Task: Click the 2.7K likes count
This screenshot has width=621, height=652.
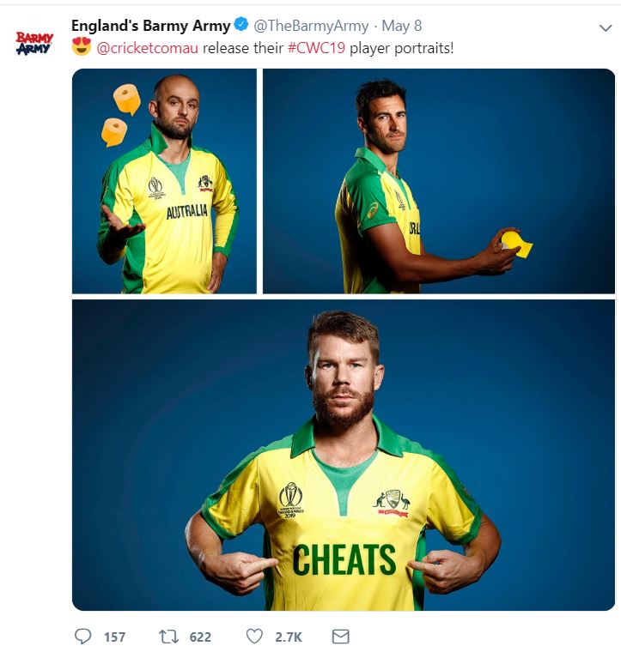Action: click(x=288, y=637)
